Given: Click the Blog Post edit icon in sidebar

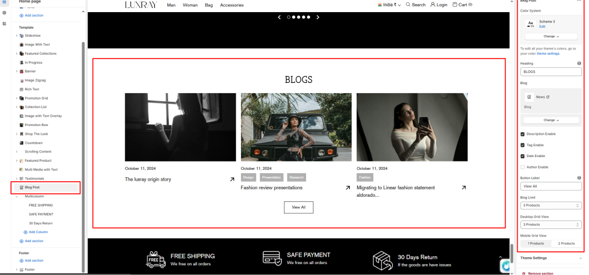Looking at the screenshot, I should 21,188.
